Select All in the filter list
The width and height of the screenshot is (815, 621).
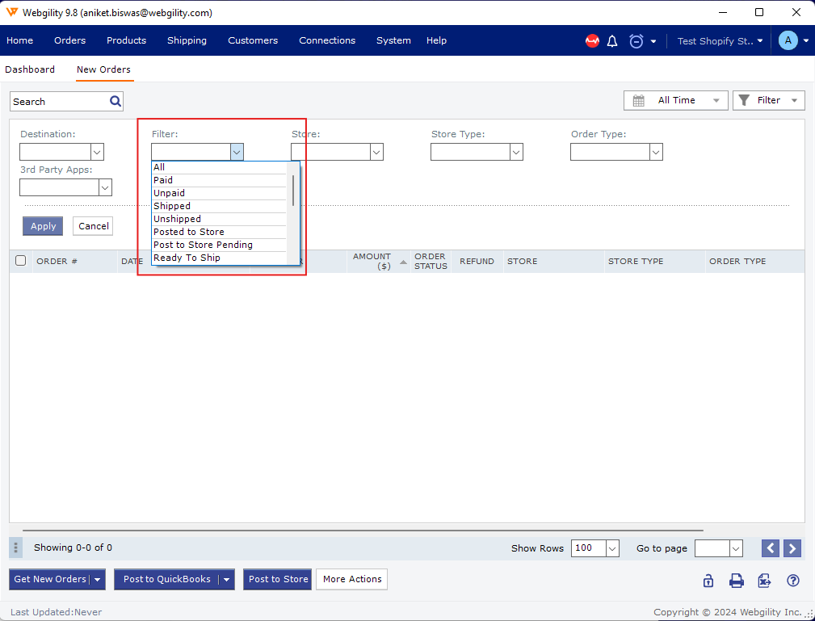tap(219, 167)
